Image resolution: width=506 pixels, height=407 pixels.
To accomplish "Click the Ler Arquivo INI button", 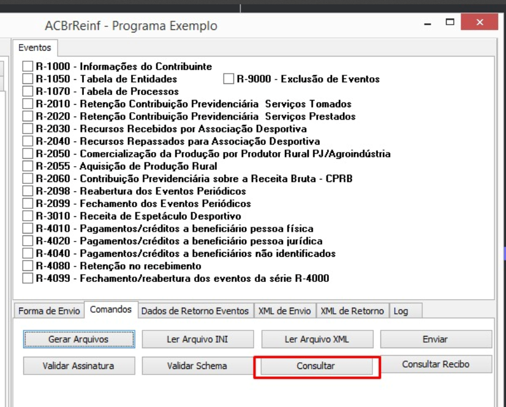I will pyautogui.click(x=197, y=339).
